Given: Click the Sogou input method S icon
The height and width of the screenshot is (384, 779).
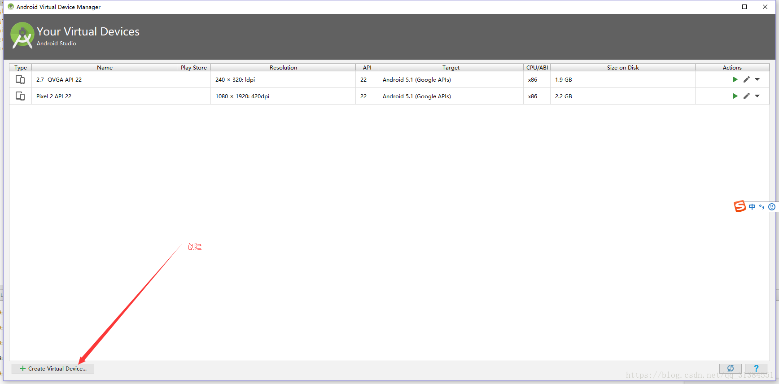Looking at the screenshot, I should (x=740, y=206).
